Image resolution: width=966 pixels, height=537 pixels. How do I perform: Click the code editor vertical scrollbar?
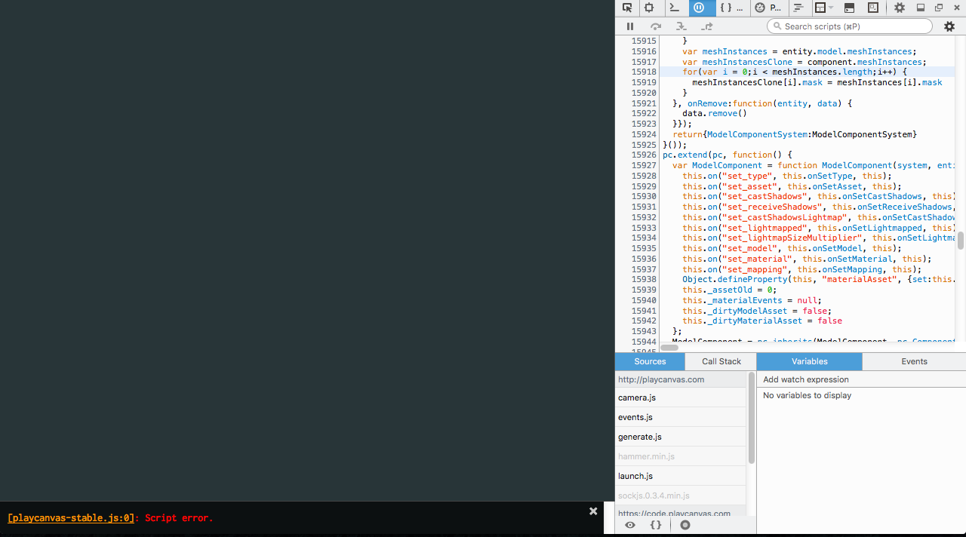pos(961,241)
